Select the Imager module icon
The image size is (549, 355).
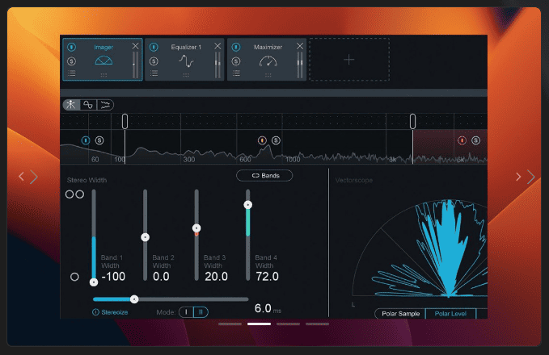103,61
